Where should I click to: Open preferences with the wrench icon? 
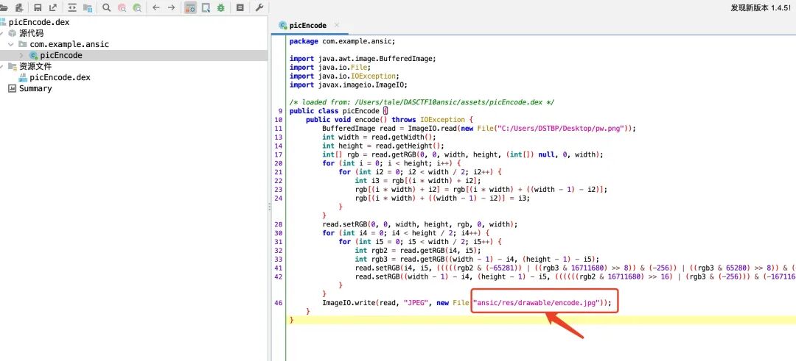[x=259, y=7]
